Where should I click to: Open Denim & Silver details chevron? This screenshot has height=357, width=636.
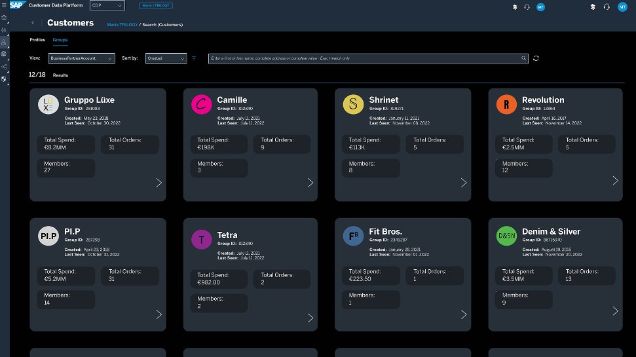coord(615,310)
